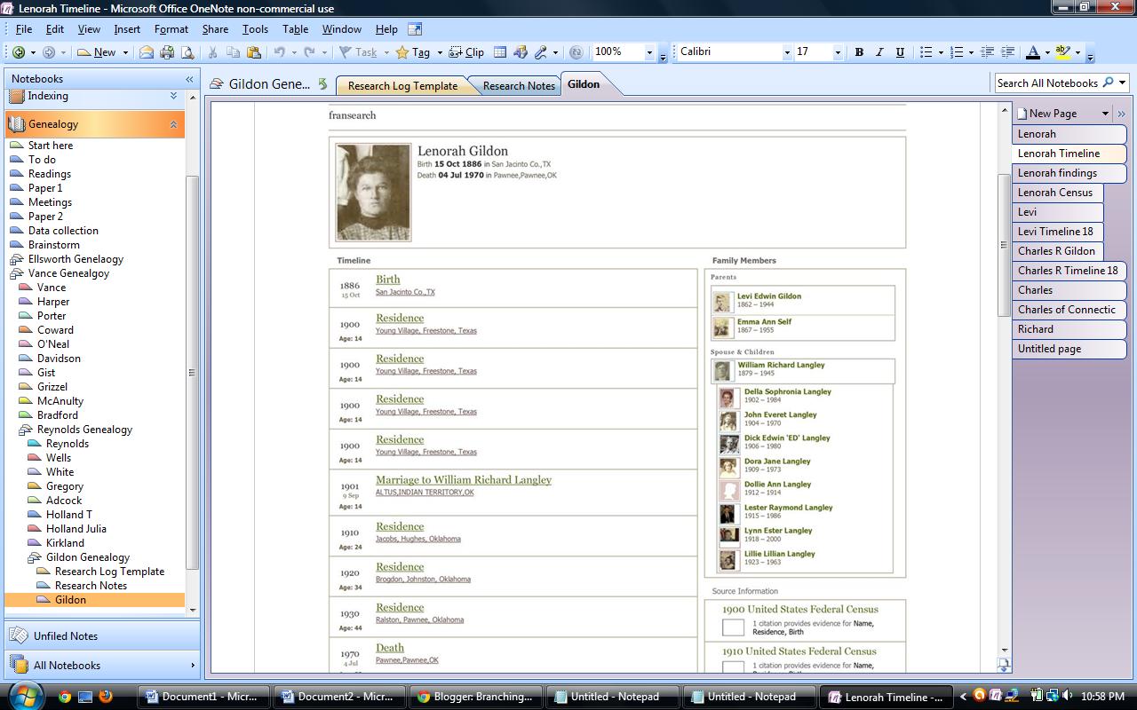Open the New button dropdown arrow

pos(125,52)
